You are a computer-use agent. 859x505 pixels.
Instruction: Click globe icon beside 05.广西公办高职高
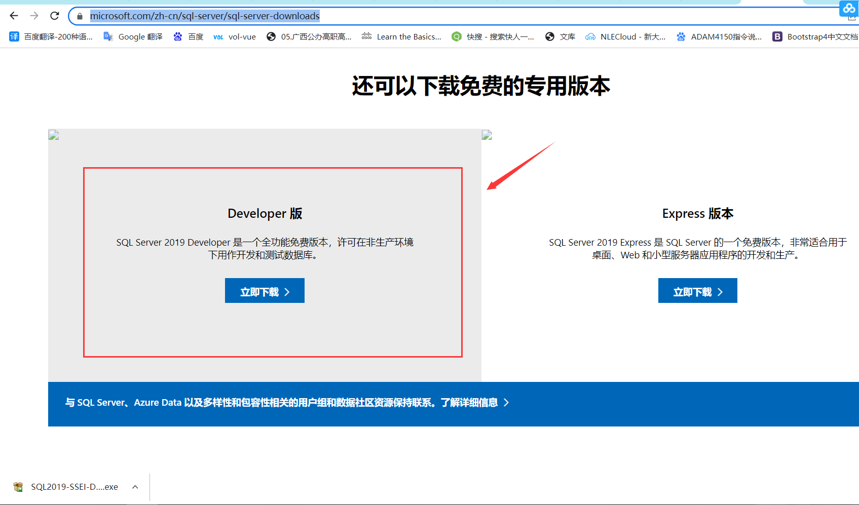coord(271,36)
